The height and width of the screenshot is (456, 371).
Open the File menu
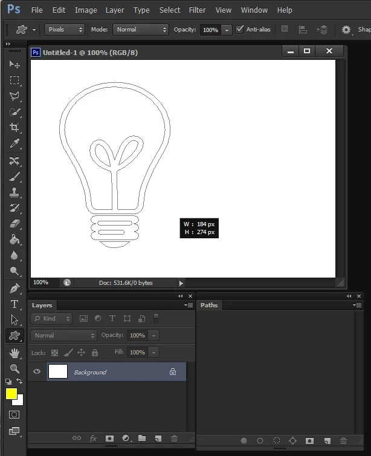pos(37,10)
